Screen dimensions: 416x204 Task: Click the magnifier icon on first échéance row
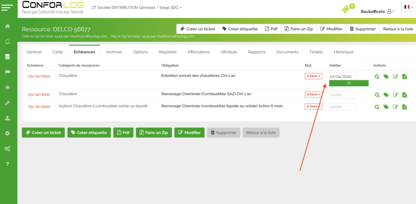click(x=377, y=77)
